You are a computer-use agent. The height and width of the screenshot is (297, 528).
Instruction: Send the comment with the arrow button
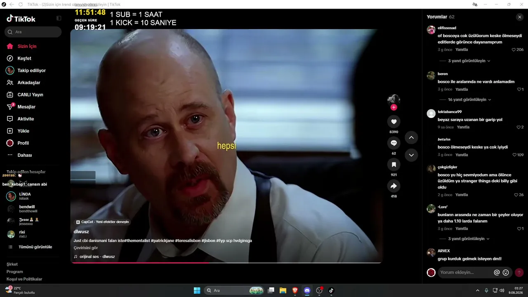[519, 272]
